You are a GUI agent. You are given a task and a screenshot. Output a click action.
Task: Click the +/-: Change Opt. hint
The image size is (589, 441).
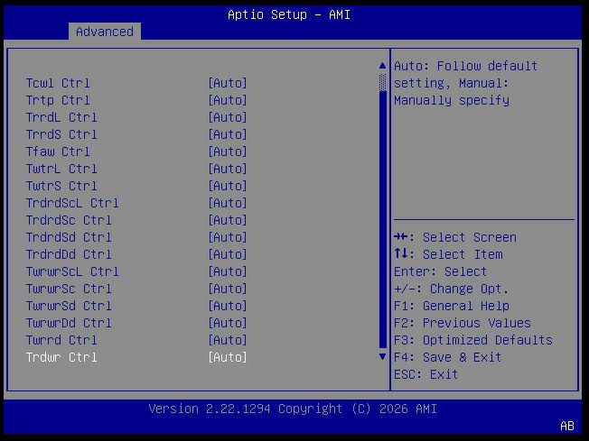point(451,289)
